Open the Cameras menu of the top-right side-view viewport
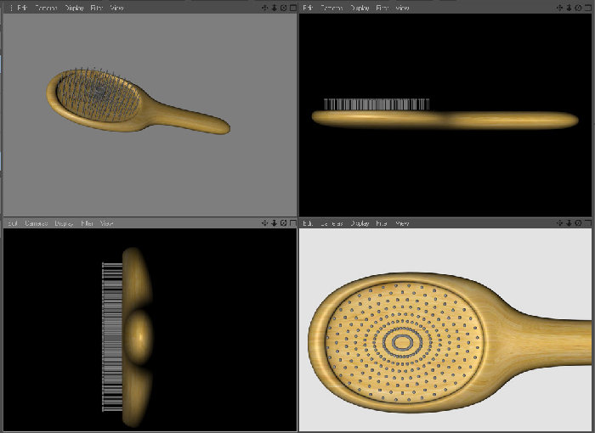 point(331,8)
